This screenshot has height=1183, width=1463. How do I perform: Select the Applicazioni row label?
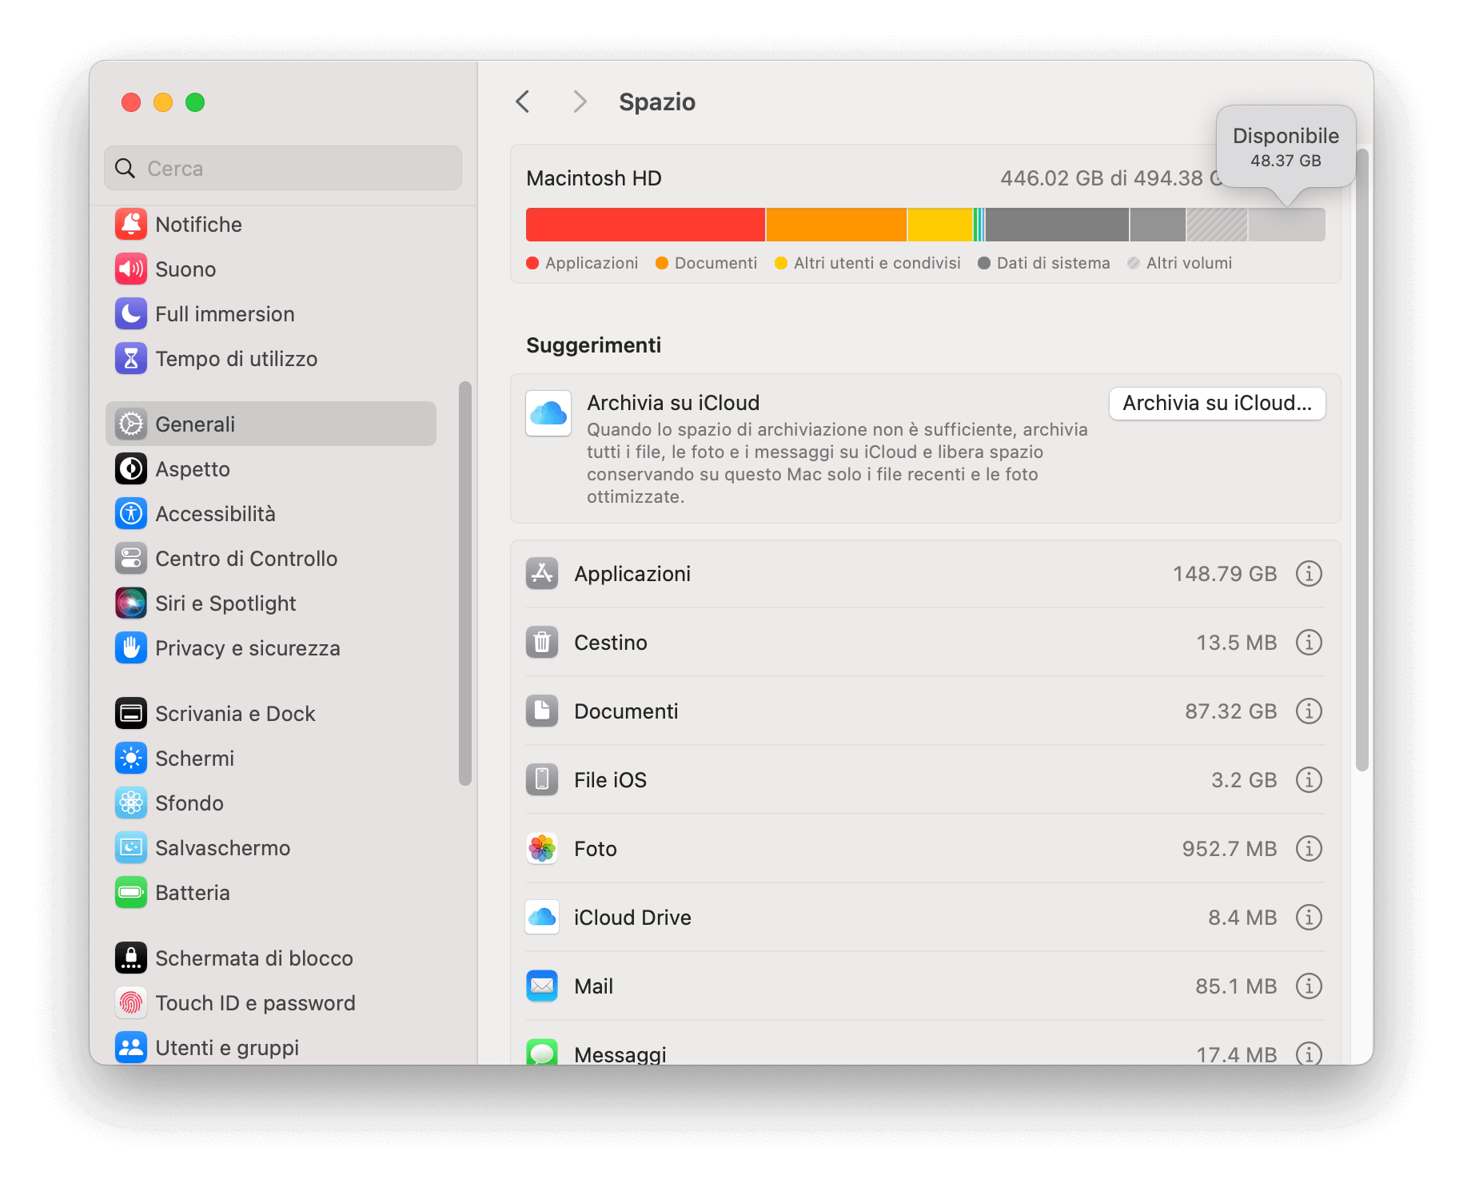(x=632, y=574)
